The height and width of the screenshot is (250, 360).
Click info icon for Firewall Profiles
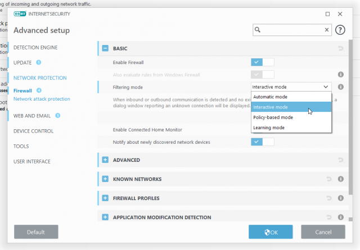pos(340,198)
